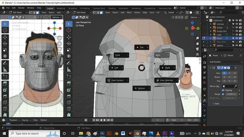
Task: Toggle the Collection exclude checkbox in Outliner
Action: pos(230,21)
